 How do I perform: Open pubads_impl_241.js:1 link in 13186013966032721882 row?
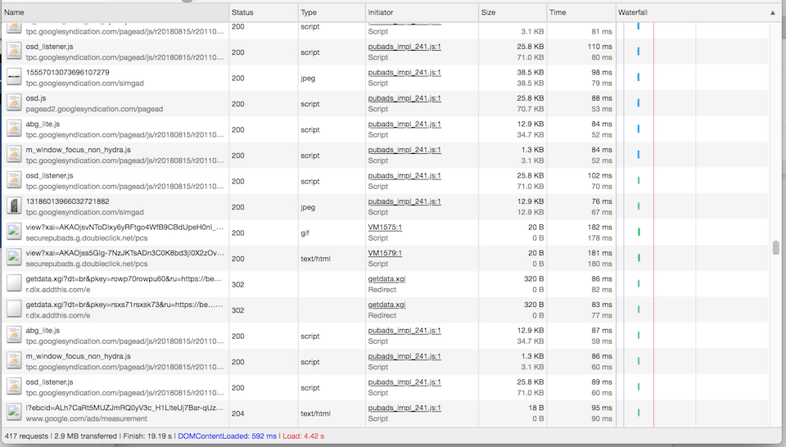pyautogui.click(x=404, y=201)
